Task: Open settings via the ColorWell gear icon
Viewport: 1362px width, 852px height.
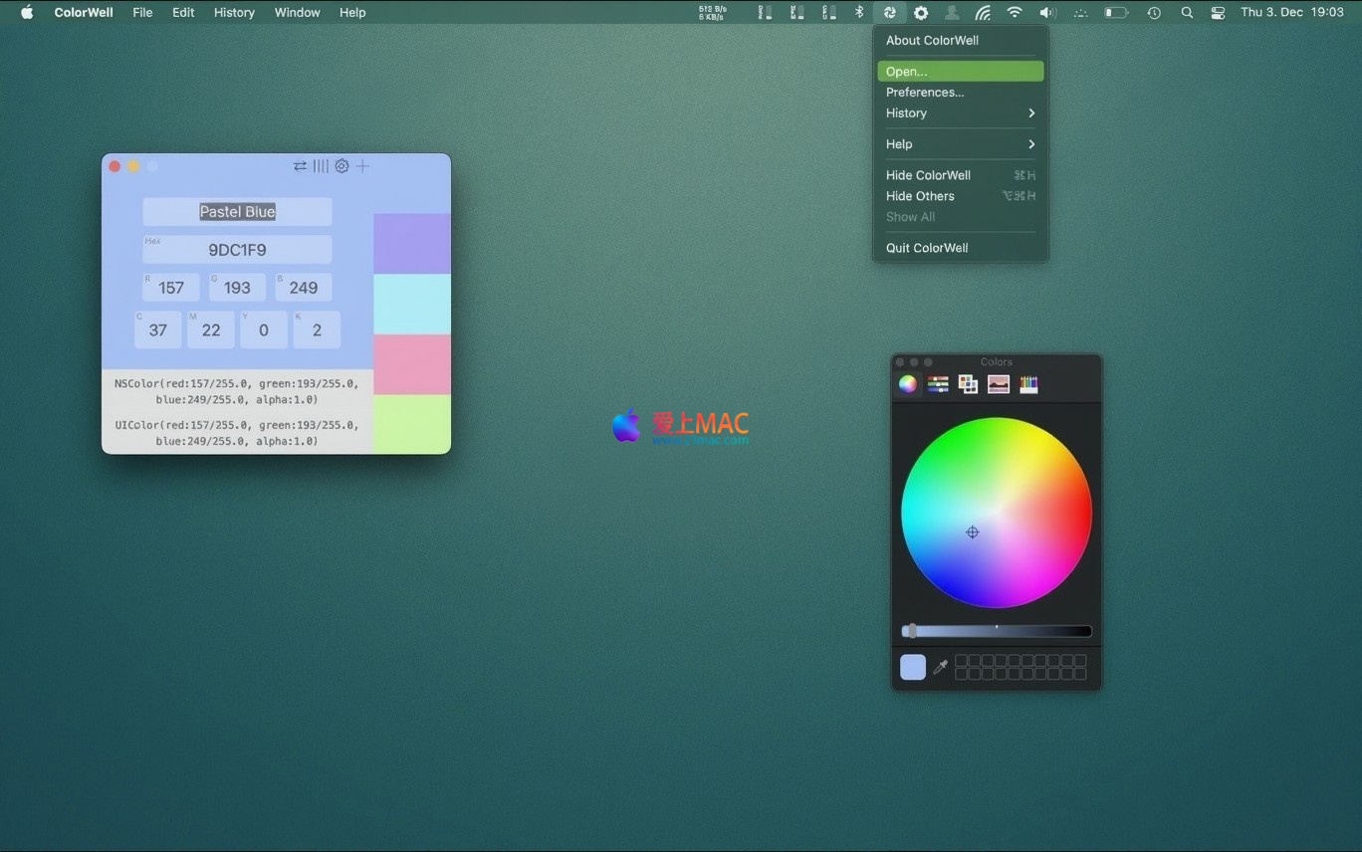Action: 341,166
